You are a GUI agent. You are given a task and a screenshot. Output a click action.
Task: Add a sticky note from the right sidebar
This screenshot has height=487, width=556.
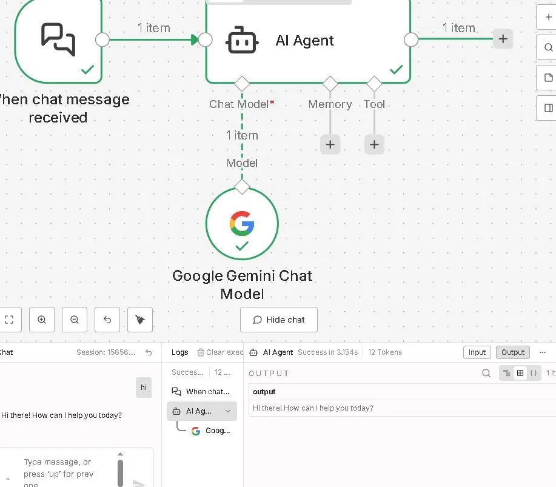pos(548,78)
